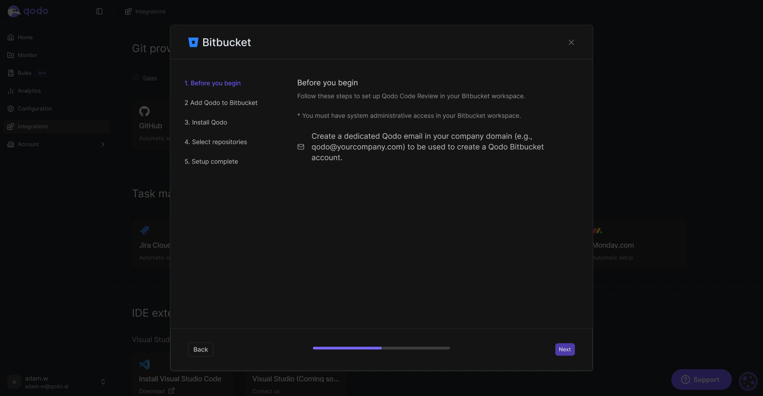This screenshot has width=763, height=396.
Task: Click the Next button in the dialog
Action: click(x=565, y=350)
